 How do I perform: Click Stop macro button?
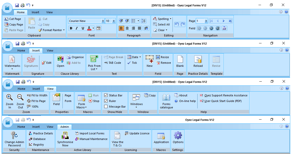[94, 101]
